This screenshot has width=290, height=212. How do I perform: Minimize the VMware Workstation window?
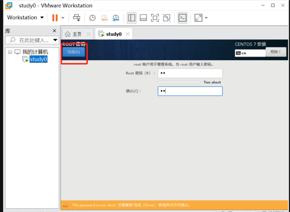tap(263, 6)
